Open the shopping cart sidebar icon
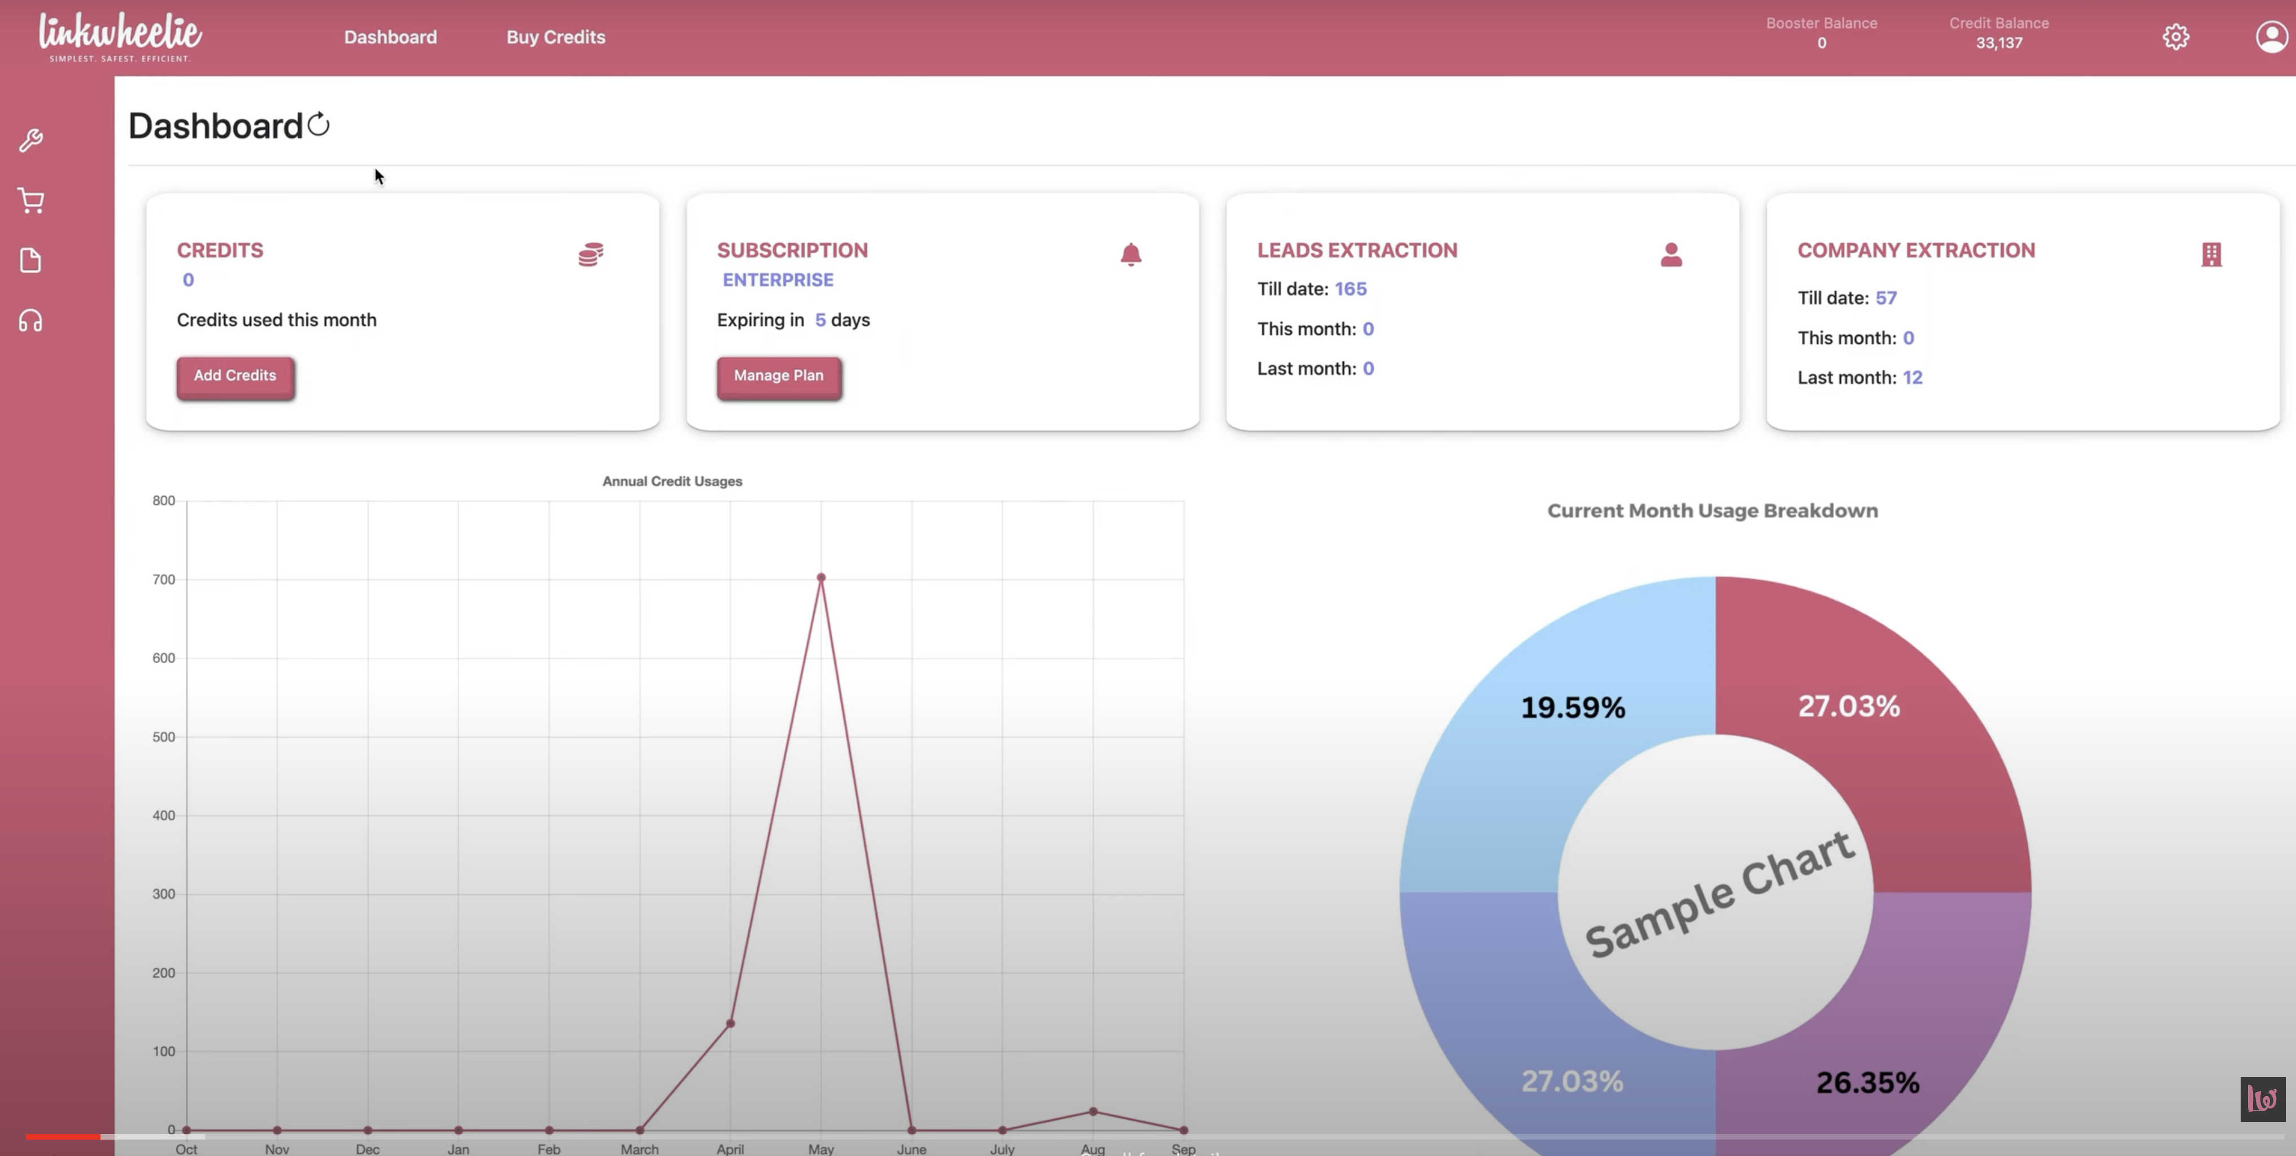Image resolution: width=2296 pixels, height=1156 pixels. [31, 200]
